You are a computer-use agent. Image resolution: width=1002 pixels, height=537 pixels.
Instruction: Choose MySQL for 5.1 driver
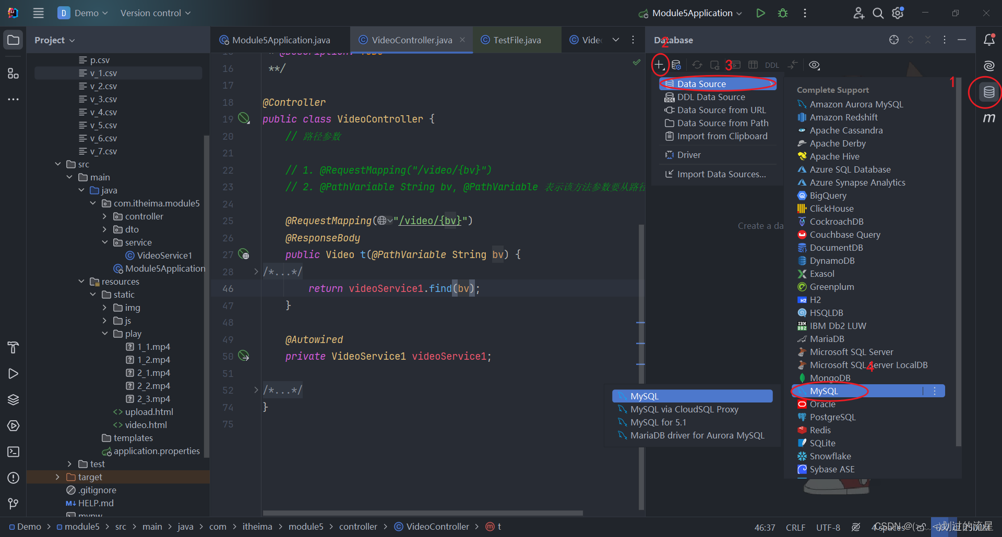(693, 422)
